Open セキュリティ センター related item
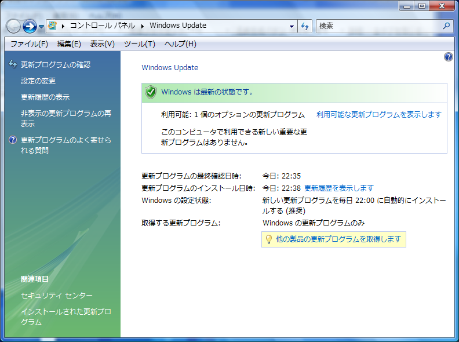This screenshot has height=342, width=459. click(56, 296)
